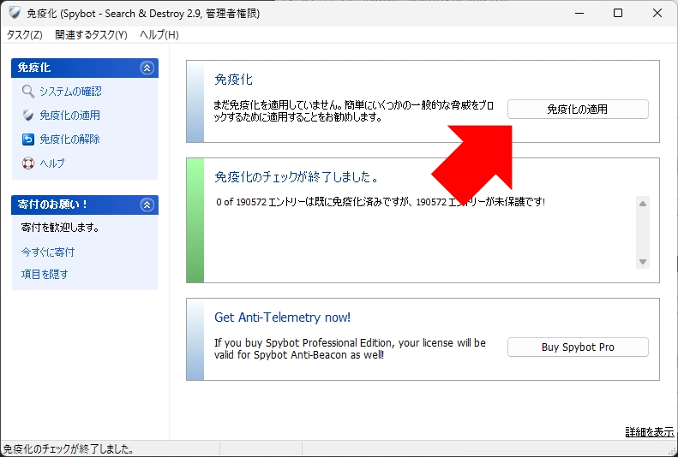Viewport: 678px width, 457px height.
Task: Close the Spybot window
Action: point(657,13)
